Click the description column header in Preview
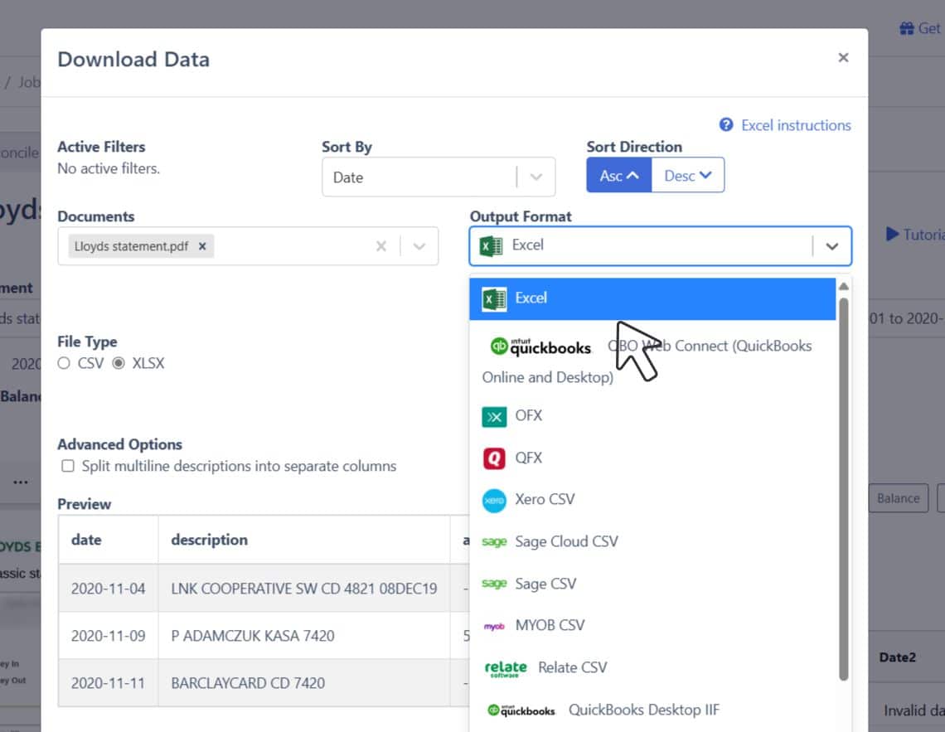The image size is (945, 732). [x=304, y=540]
